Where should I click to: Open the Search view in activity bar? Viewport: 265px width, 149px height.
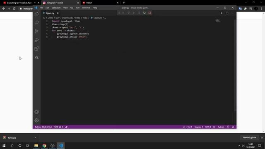coord(36,22)
